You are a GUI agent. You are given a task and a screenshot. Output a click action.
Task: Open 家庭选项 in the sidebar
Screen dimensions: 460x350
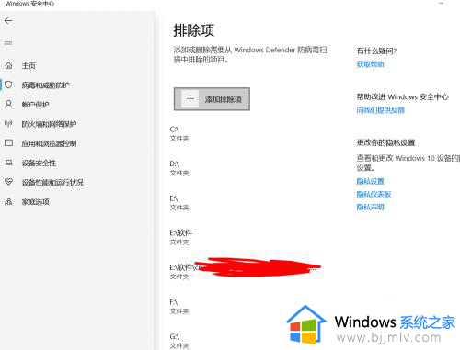coord(35,202)
